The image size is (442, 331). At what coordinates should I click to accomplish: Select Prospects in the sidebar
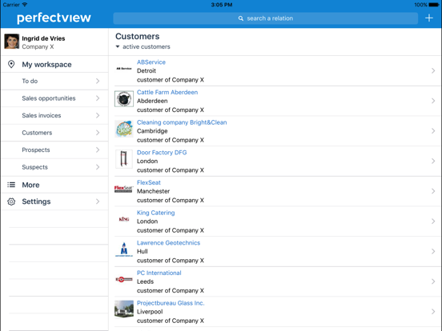(x=55, y=150)
